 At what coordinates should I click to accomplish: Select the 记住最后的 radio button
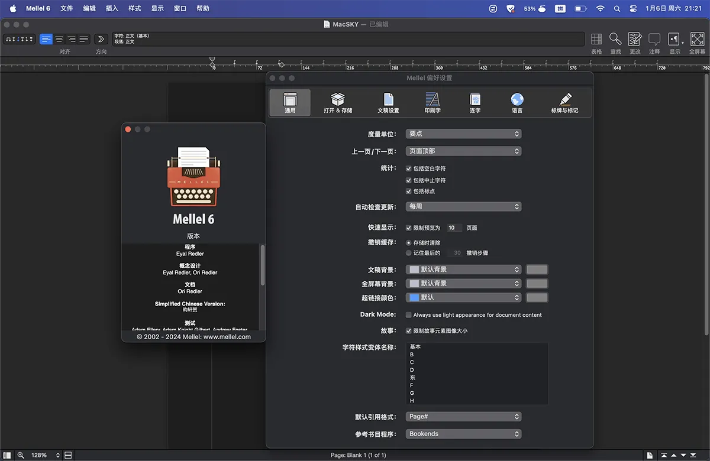(x=408, y=253)
